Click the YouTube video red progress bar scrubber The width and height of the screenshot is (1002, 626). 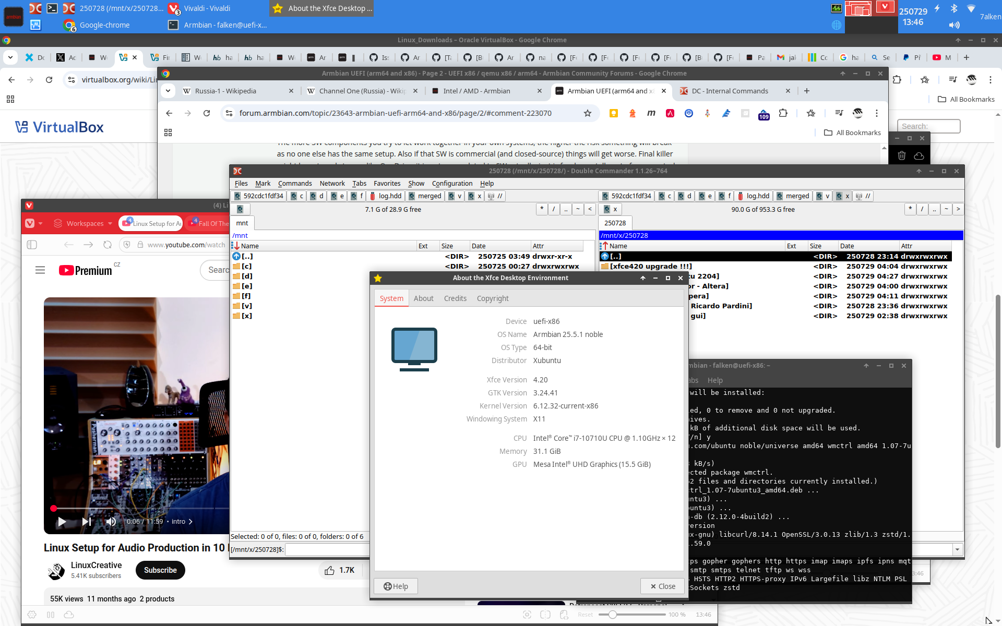[53, 508]
